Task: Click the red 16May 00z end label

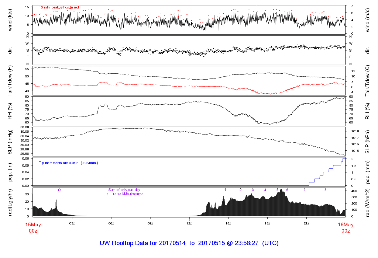Action: [345, 227]
